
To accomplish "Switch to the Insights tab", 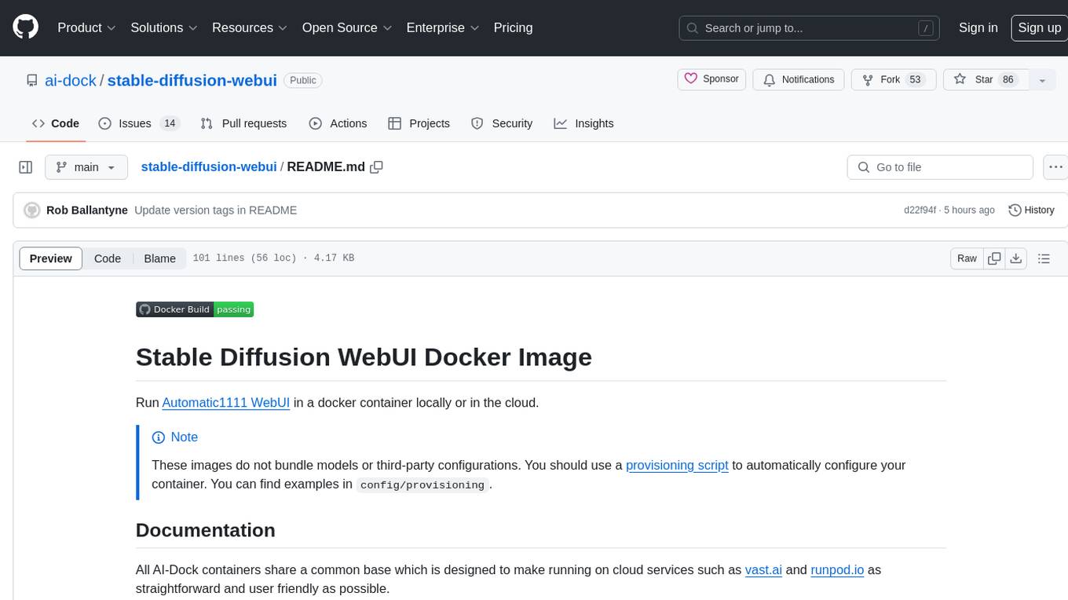I will point(583,123).
